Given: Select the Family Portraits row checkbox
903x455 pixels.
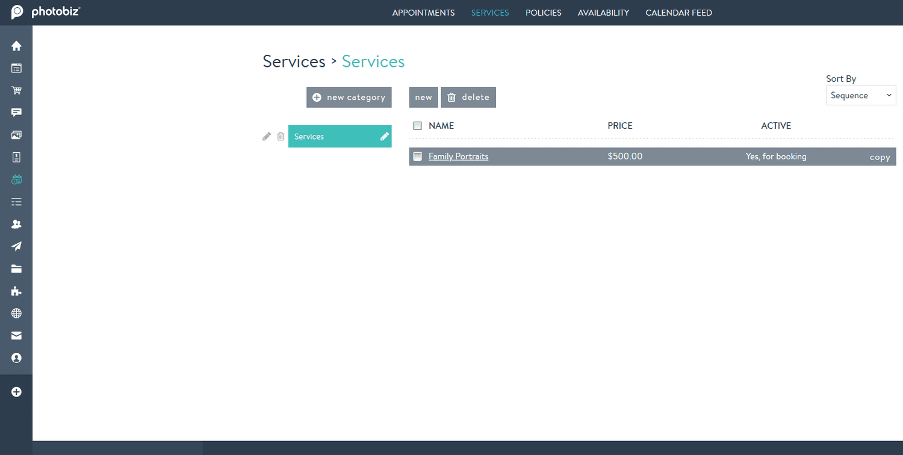Looking at the screenshot, I should pos(417,156).
